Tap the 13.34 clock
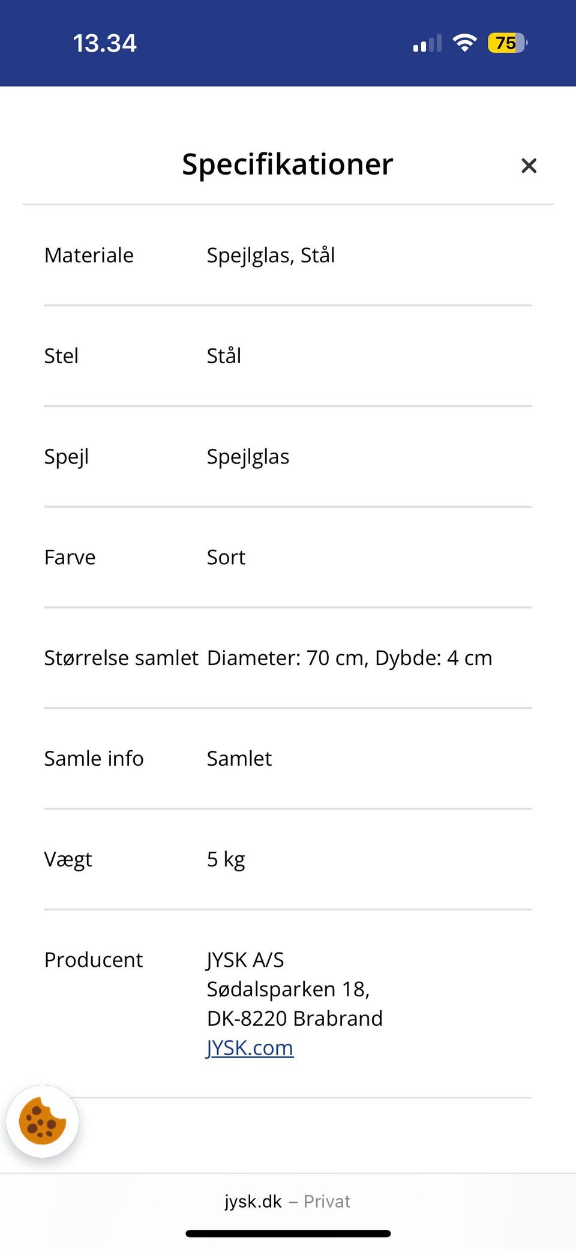The width and height of the screenshot is (576, 1249). [105, 43]
